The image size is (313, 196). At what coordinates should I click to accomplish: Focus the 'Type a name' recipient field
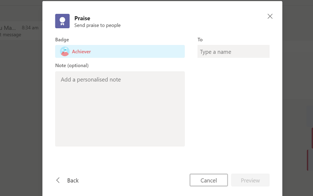click(233, 52)
